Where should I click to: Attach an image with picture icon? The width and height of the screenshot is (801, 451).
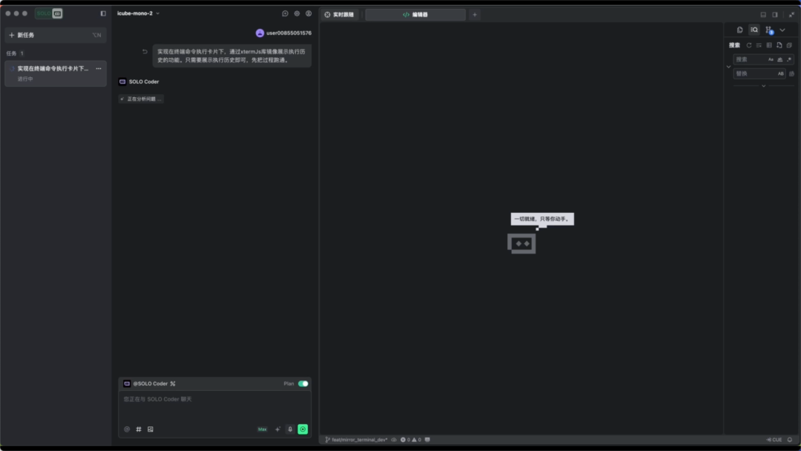[150, 429]
